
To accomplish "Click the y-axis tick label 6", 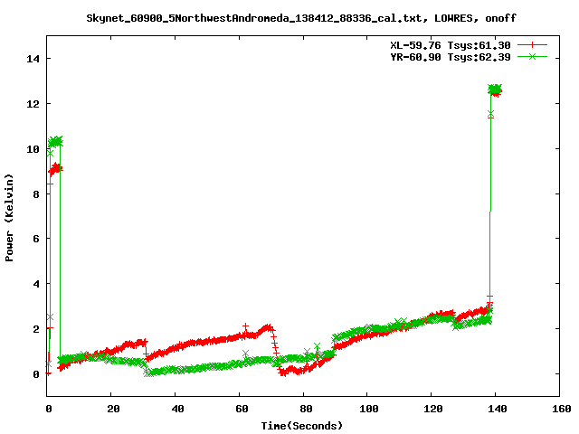I will (x=36, y=239).
